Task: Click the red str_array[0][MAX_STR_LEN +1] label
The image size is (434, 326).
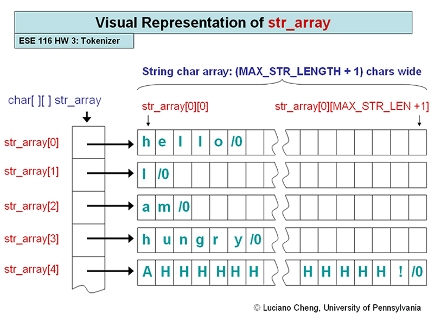Action: tap(352, 106)
